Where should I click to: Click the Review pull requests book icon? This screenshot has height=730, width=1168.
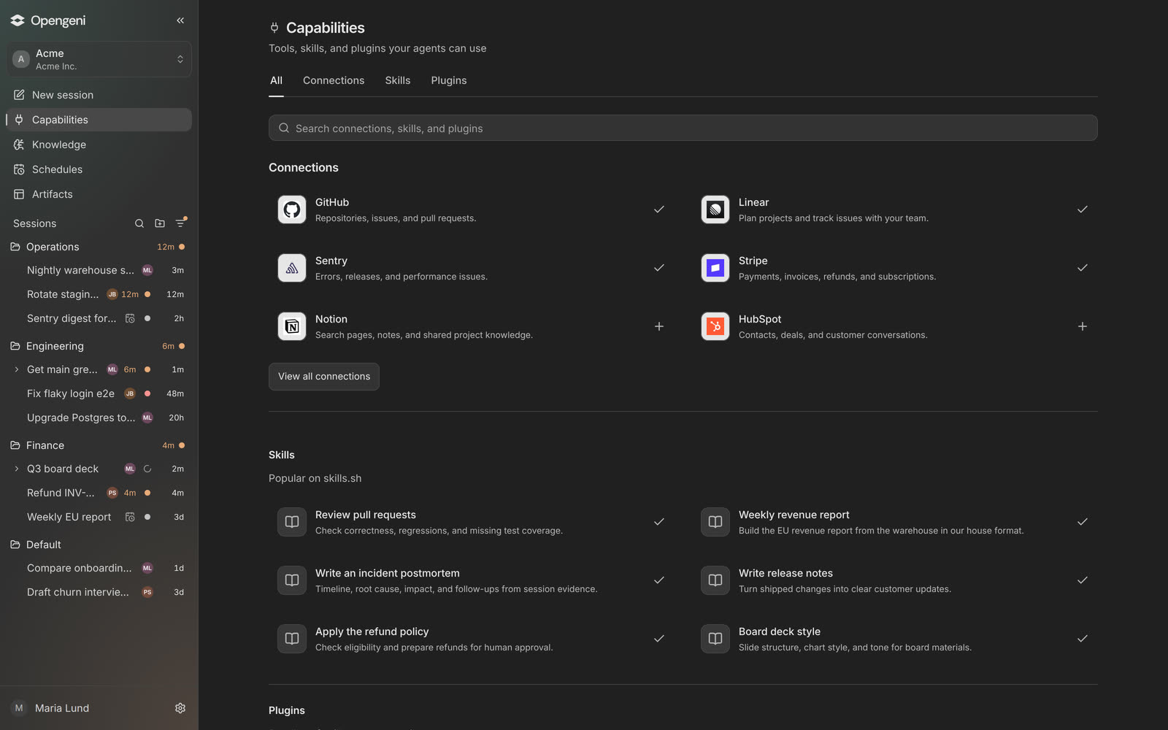click(x=292, y=522)
